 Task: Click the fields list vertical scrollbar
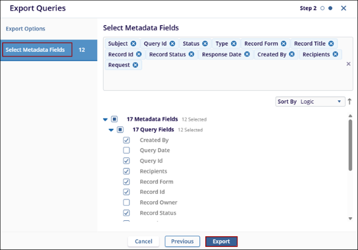click(350, 143)
